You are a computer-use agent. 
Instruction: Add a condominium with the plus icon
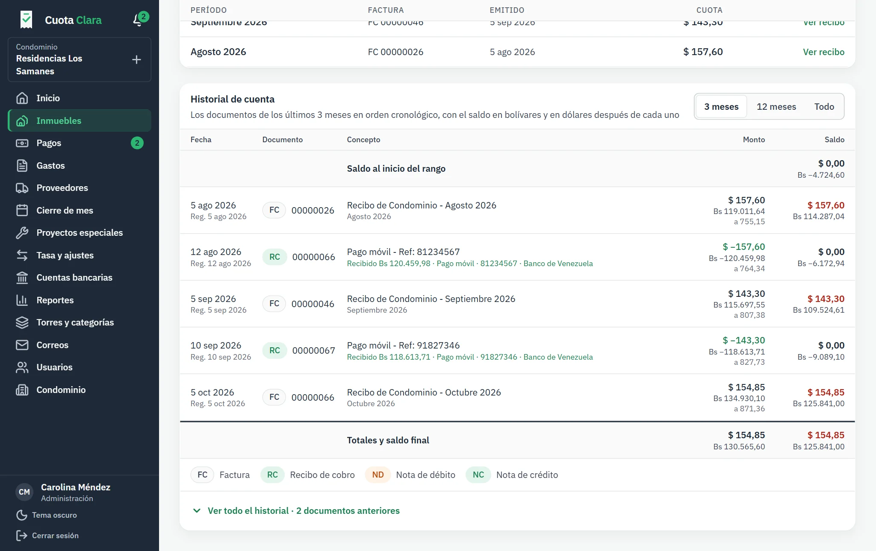point(136,59)
